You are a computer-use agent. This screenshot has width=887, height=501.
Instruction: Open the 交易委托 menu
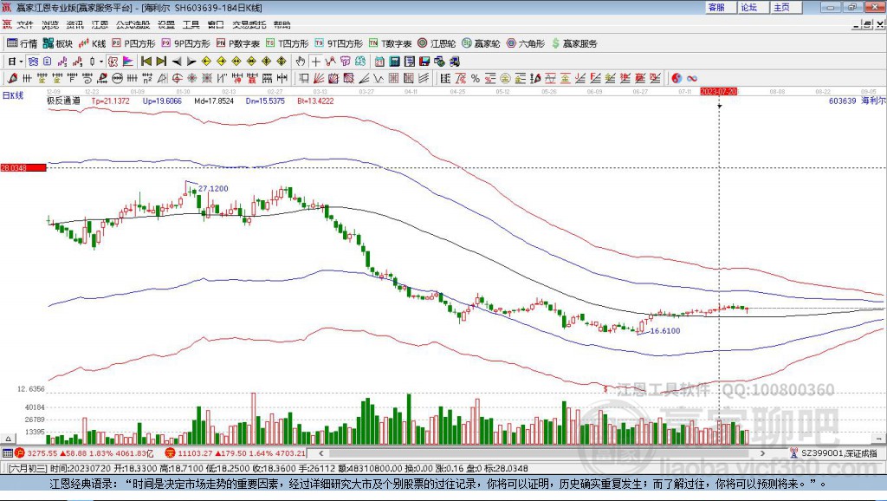pyautogui.click(x=249, y=24)
